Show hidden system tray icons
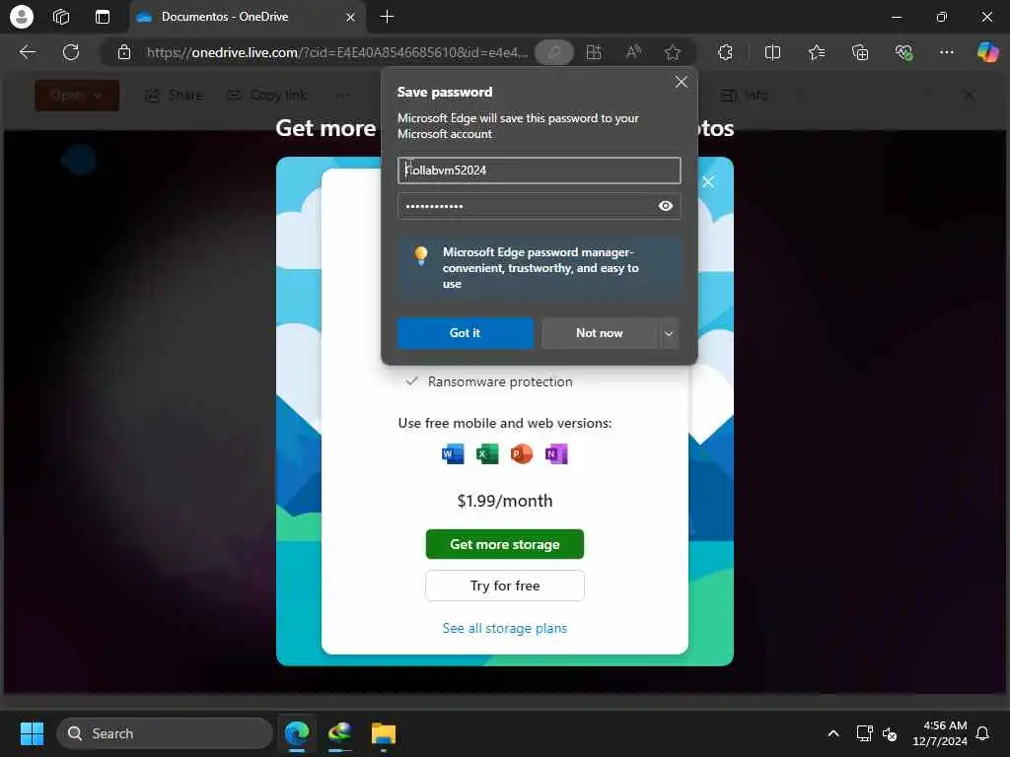 click(832, 733)
